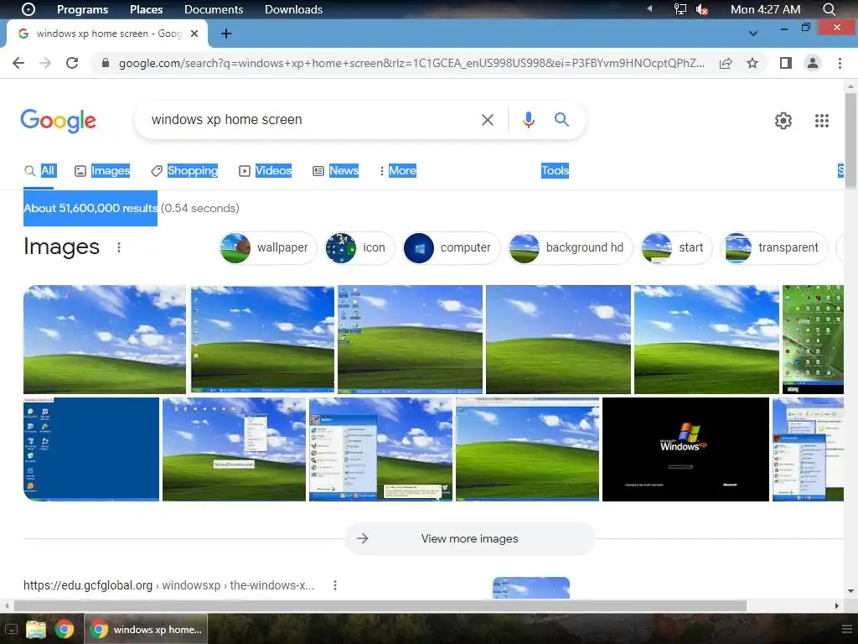Screen dimensions: 858x644
Task: Open the tab search chevron
Action: [753, 34]
